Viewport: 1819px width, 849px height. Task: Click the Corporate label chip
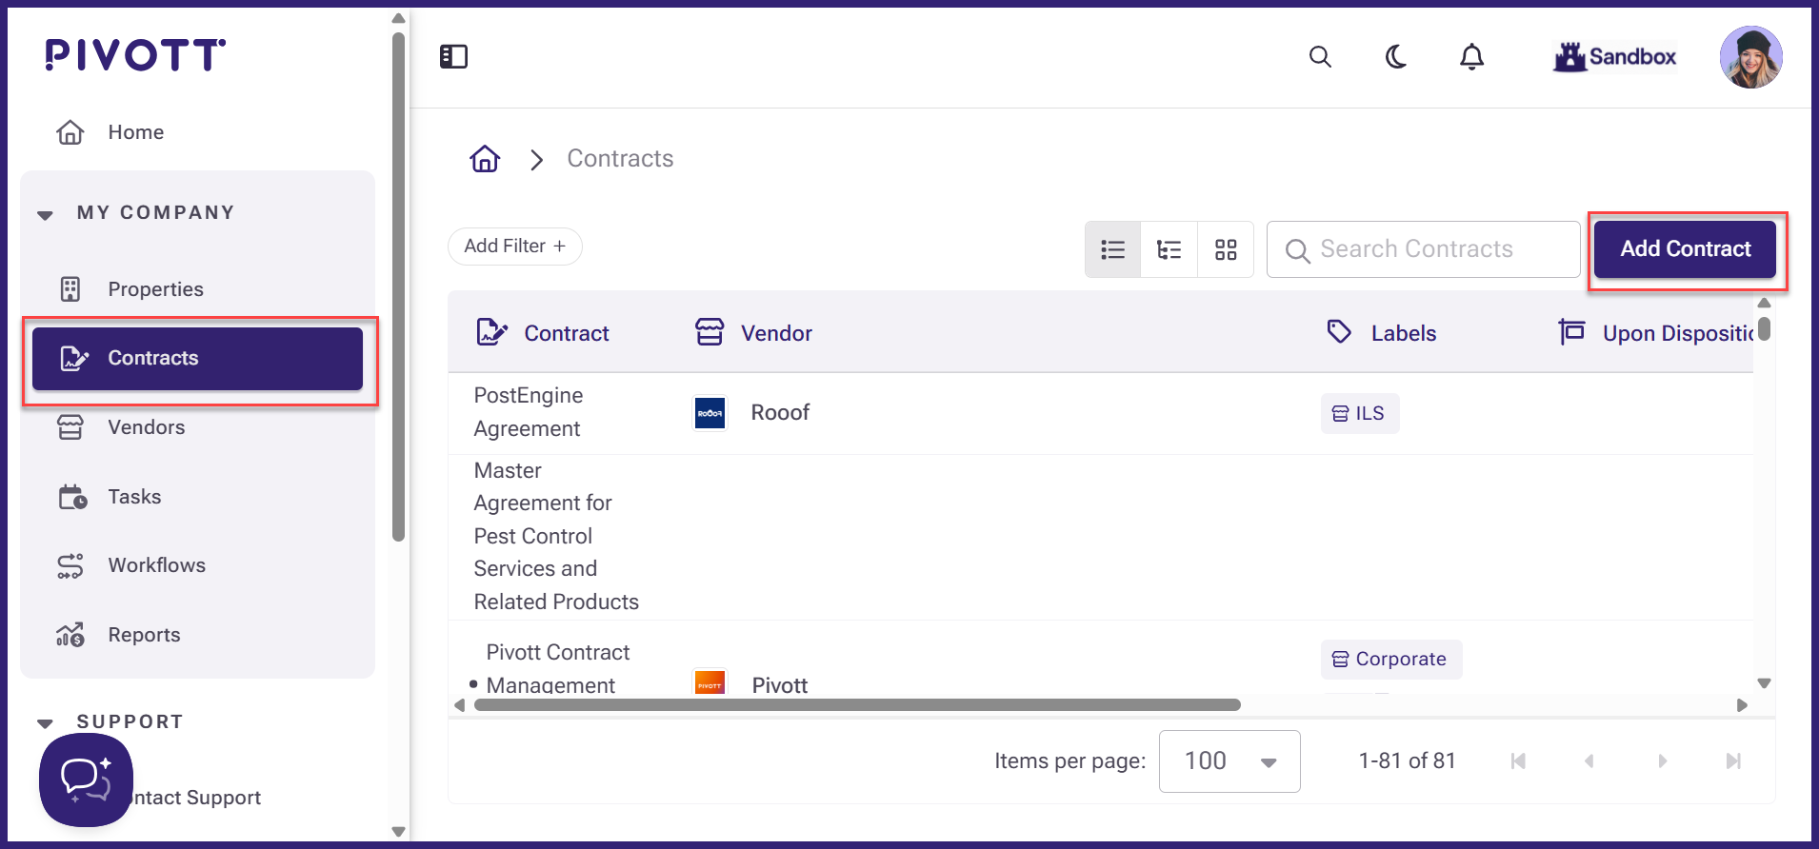point(1390,660)
